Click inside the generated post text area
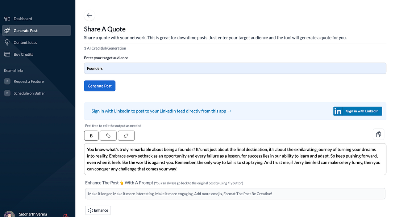Screen dimensions: 395x217 [x=235, y=159]
